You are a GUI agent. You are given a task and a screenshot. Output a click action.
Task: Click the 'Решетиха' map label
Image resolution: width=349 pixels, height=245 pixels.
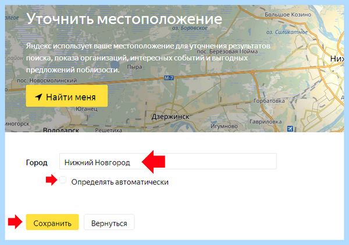(x=109, y=130)
